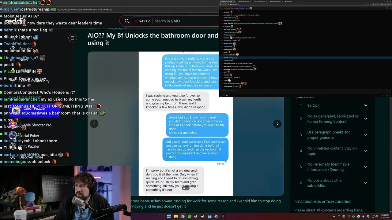Go to Reddit Home in sidebar
This screenshot has height=220, width=392.
coord(20,38)
